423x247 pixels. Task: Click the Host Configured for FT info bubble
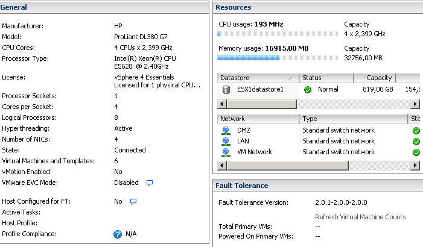pyautogui.click(x=134, y=202)
